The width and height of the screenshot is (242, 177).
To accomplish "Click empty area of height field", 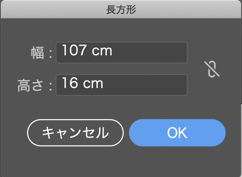I will click(145, 85).
